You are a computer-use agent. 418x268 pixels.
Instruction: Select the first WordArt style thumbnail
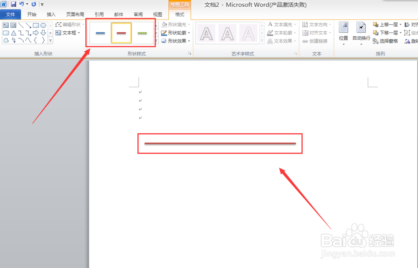(x=206, y=33)
